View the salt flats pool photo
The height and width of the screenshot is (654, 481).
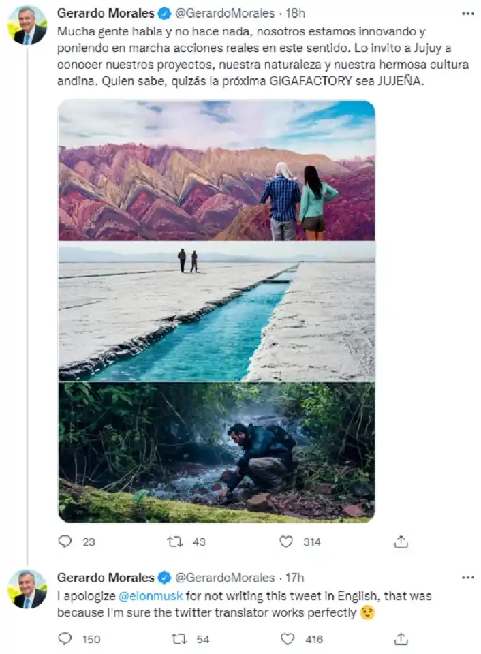[216, 311]
